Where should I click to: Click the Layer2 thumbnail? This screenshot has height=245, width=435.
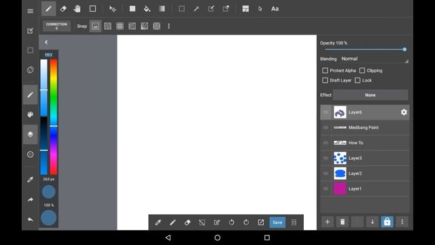340,174
